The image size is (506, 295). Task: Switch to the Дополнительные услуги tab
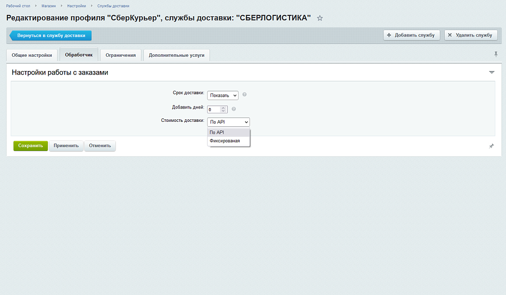176,55
